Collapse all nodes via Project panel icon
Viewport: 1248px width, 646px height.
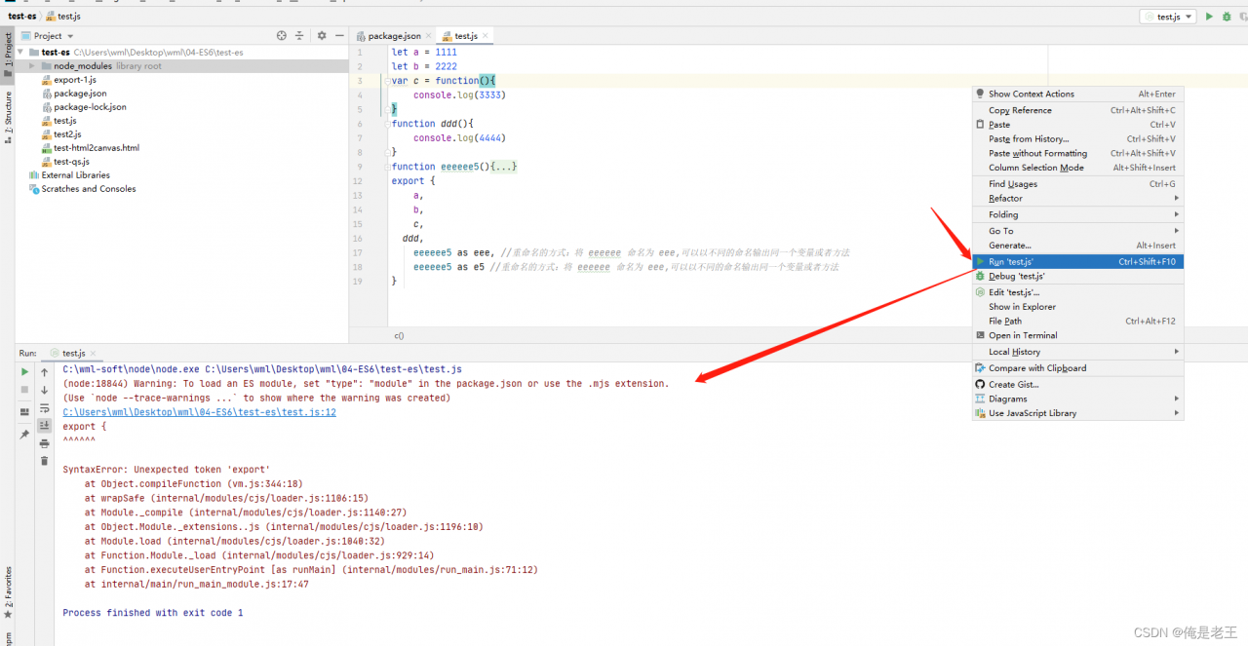pyautogui.click(x=299, y=35)
